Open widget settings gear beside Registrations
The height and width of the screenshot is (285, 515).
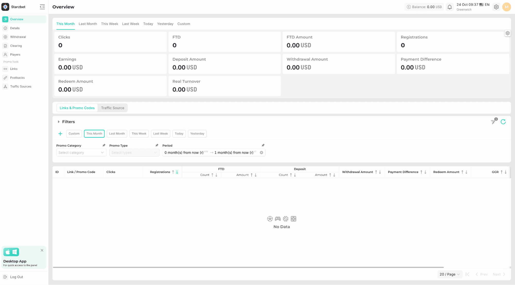(x=507, y=33)
